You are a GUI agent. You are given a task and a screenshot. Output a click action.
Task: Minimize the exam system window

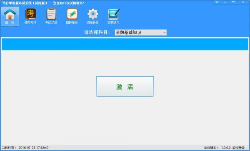coord(225,2)
